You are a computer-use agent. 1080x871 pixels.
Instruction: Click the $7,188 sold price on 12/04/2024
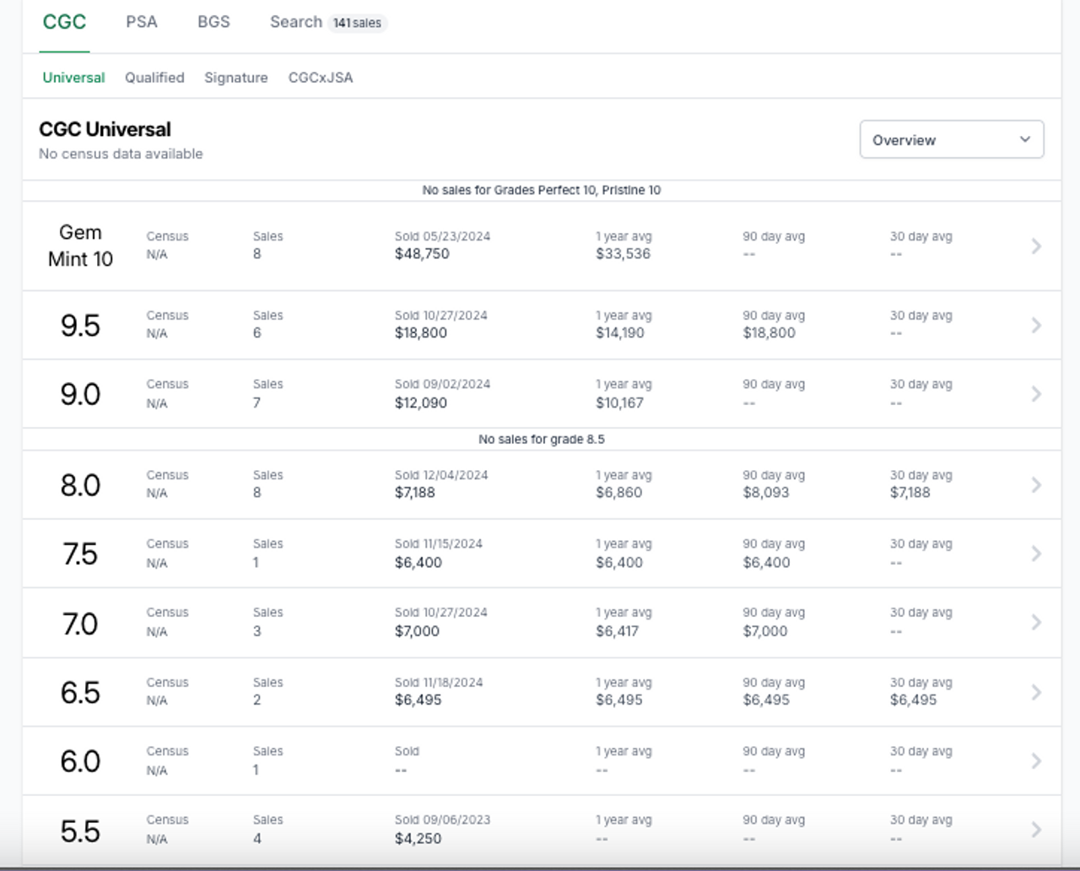[x=415, y=492]
